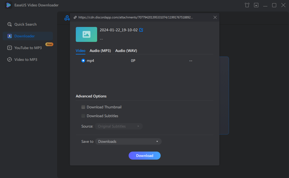
Task: Click the paste-link icon behind the dialog
Action: click(x=67, y=18)
